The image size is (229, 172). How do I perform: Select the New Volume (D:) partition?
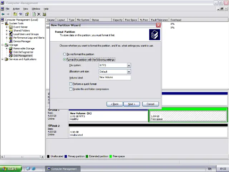[108, 115]
